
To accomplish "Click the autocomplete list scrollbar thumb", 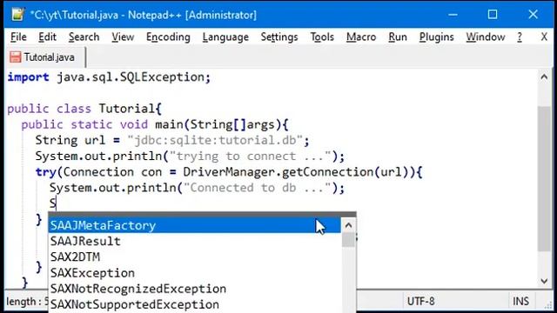I will [348, 240].
